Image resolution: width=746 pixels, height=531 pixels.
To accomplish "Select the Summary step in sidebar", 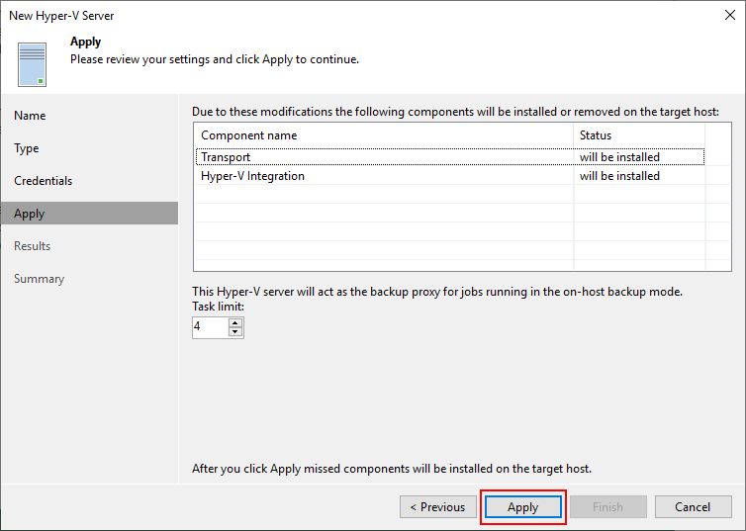I will [x=39, y=279].
